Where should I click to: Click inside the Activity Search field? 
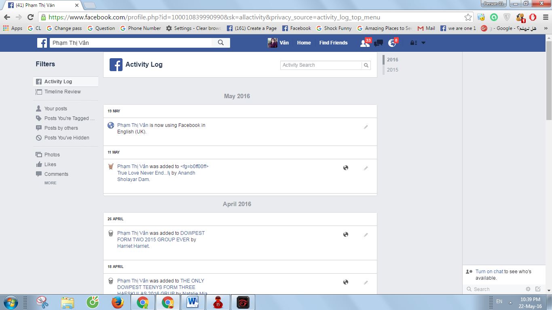[319, 65]
